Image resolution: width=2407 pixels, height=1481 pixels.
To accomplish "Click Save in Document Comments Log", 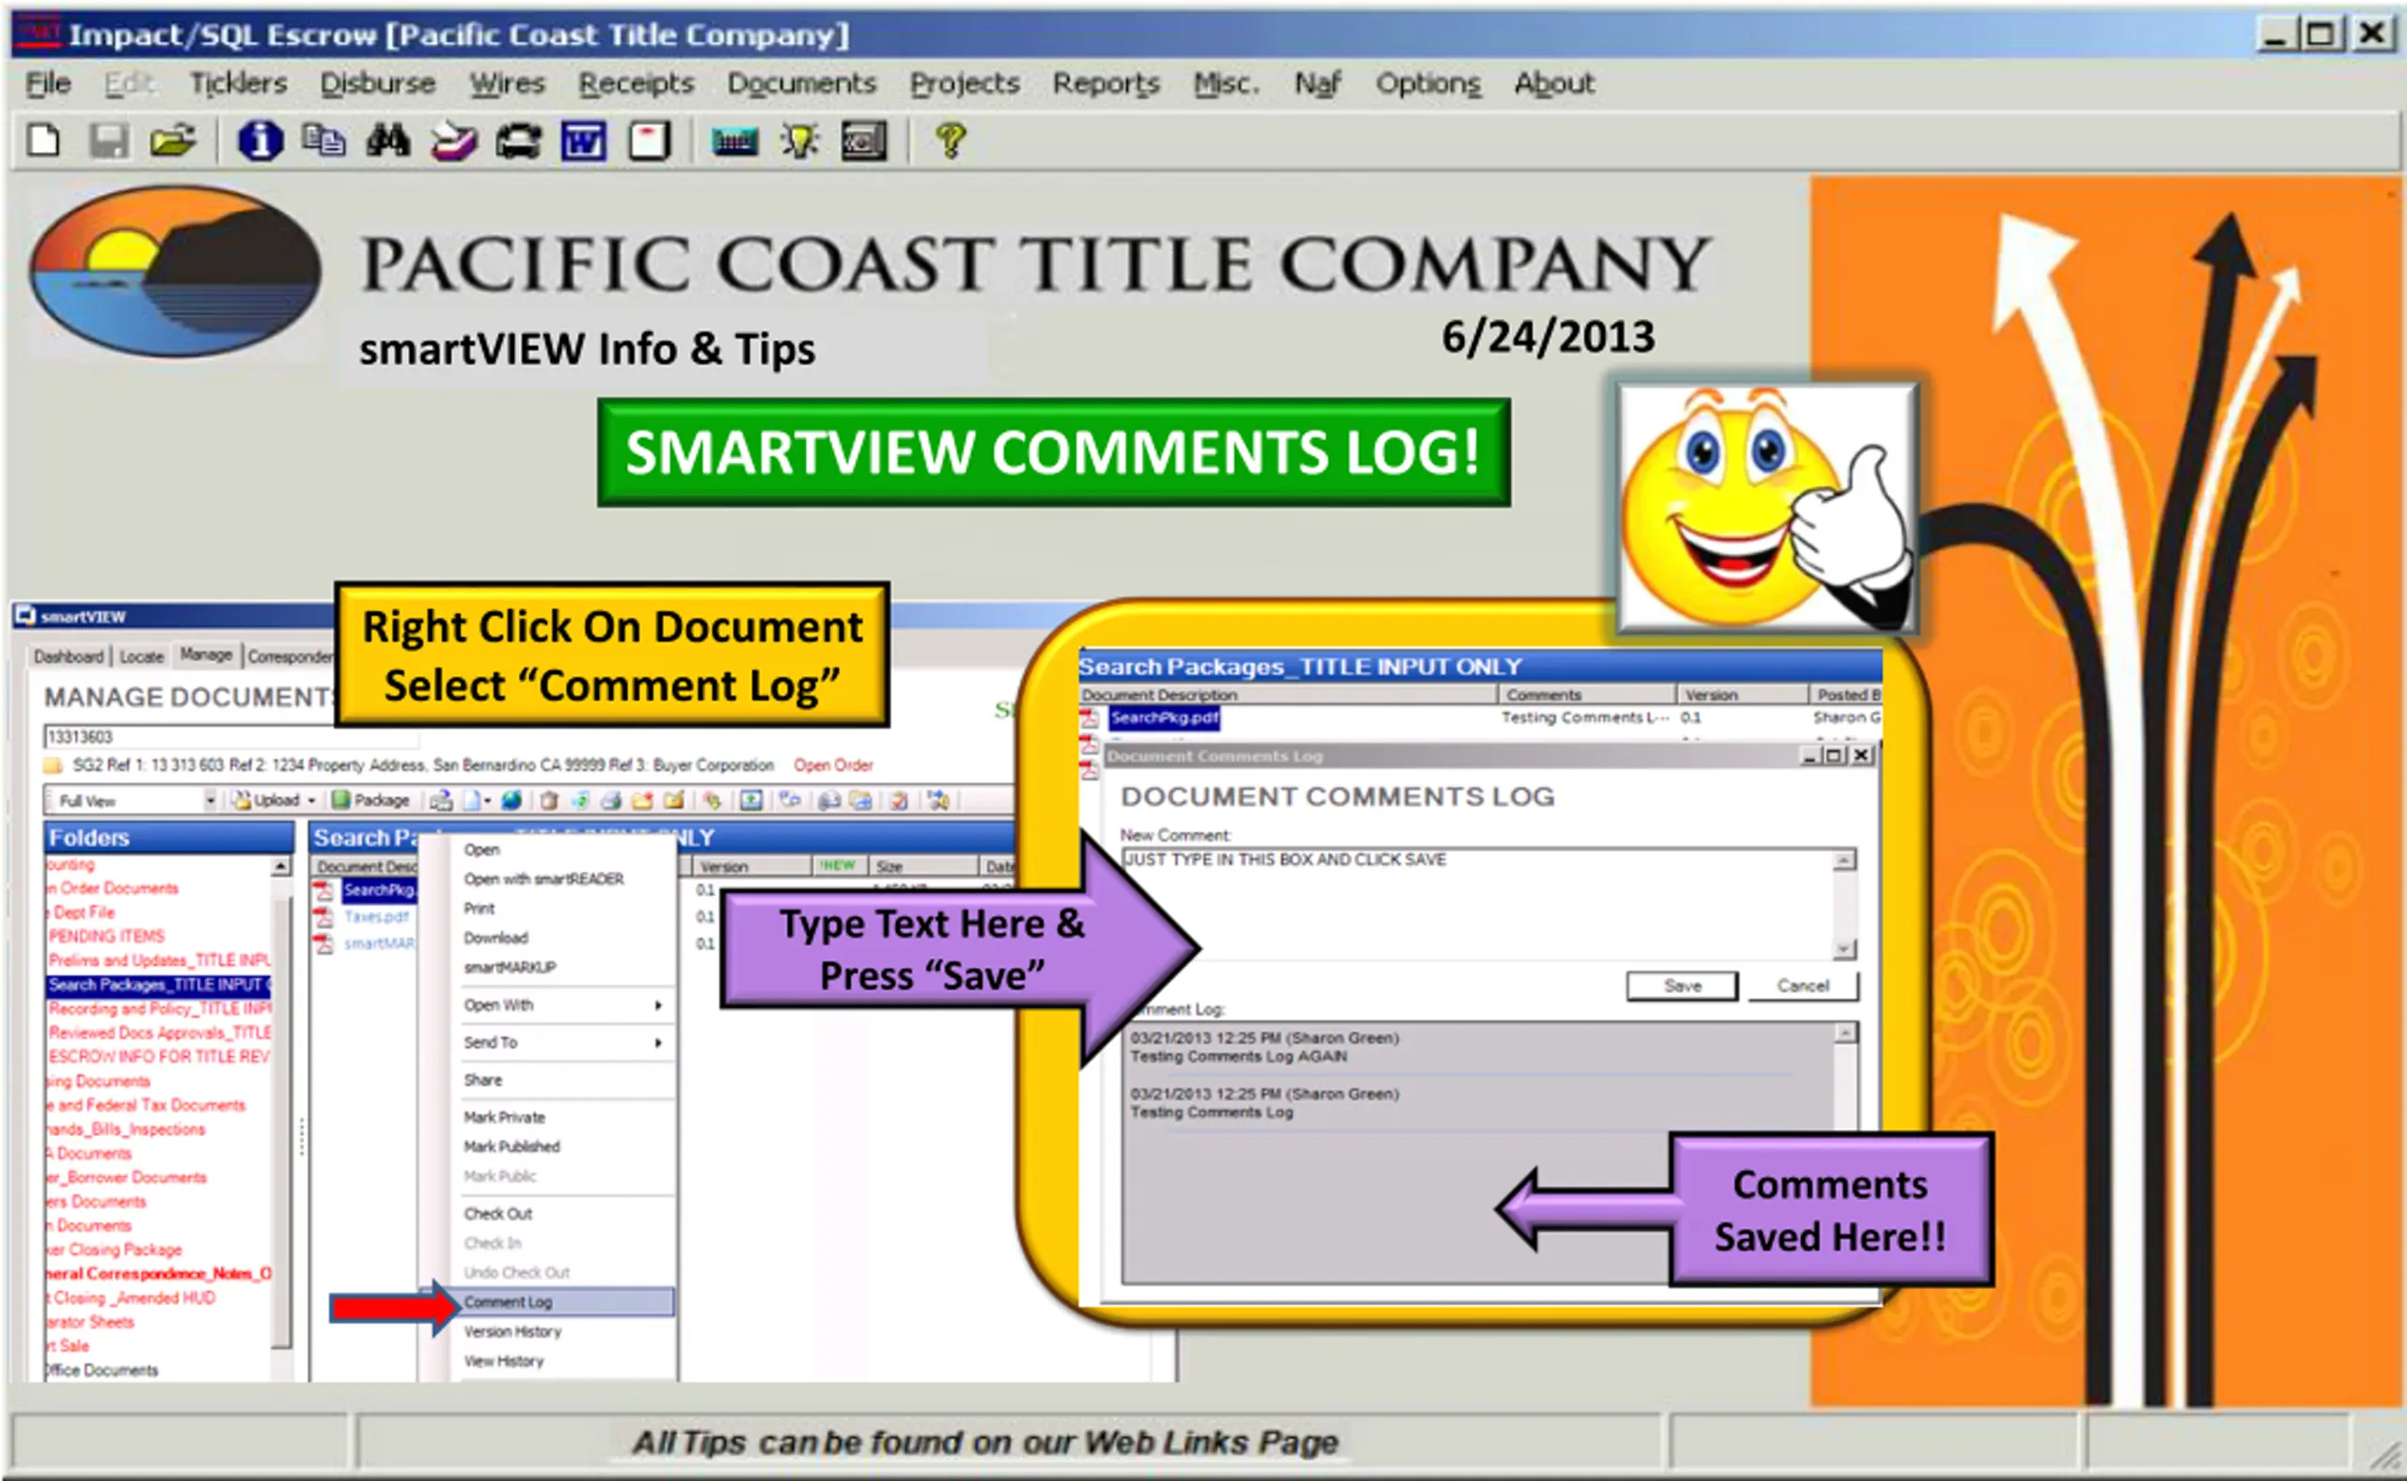I will point(1681,985).
